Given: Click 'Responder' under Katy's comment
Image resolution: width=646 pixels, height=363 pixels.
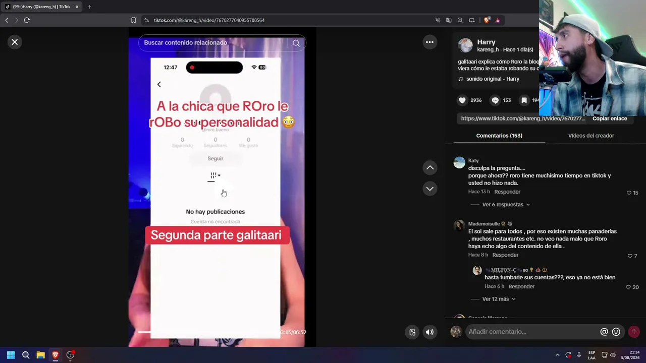Looking at the screenshot, I should (x=507, y=192).
